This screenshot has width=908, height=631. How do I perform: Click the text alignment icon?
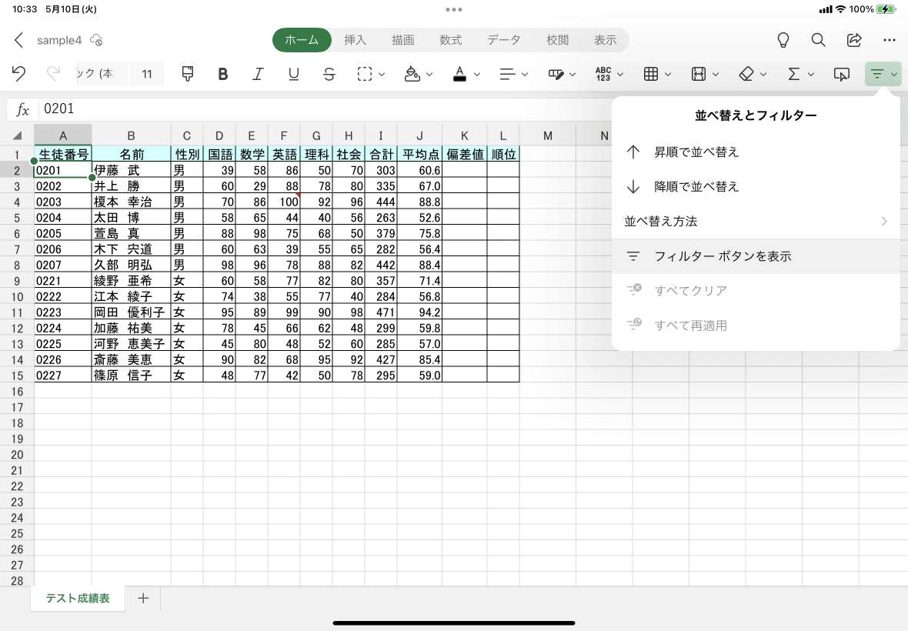click(507, 74)
